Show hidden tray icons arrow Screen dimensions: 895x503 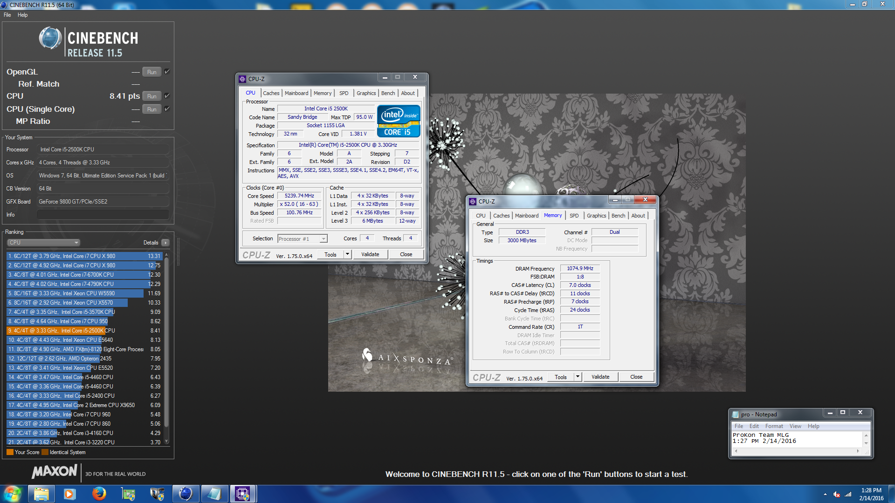825,494
